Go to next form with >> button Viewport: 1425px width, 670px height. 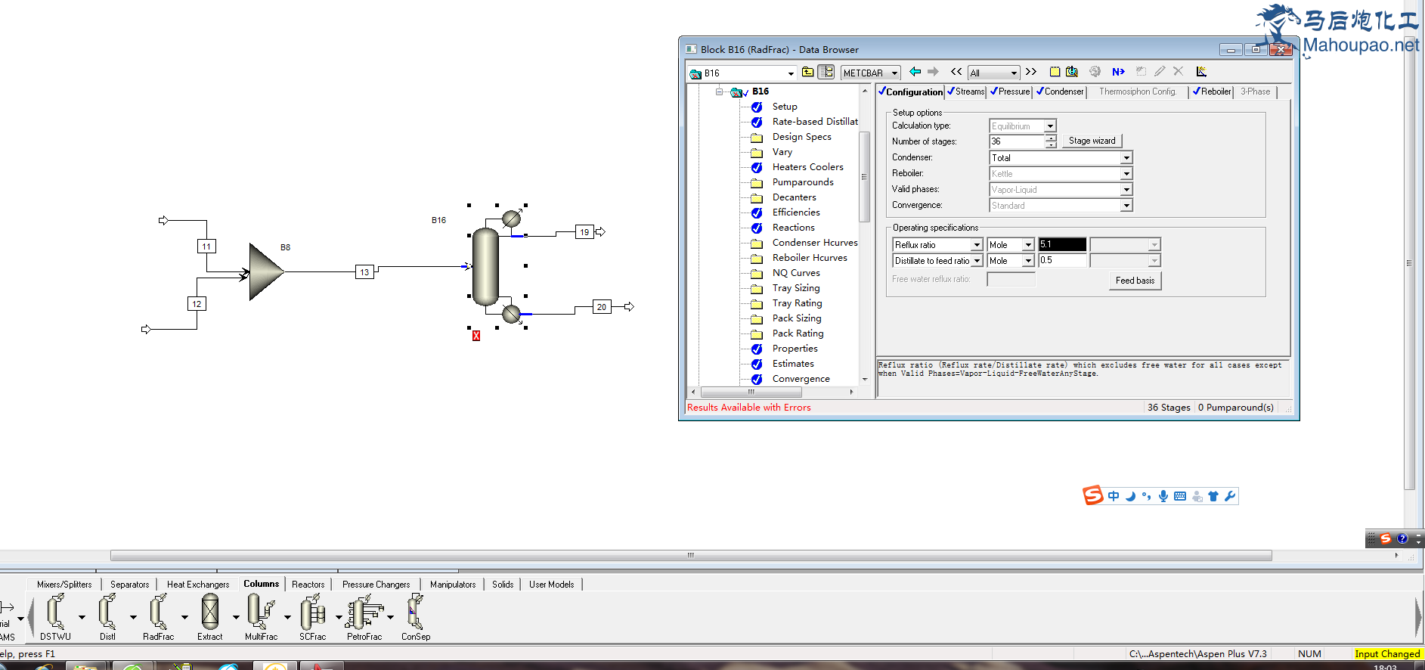coord(1031,72)
